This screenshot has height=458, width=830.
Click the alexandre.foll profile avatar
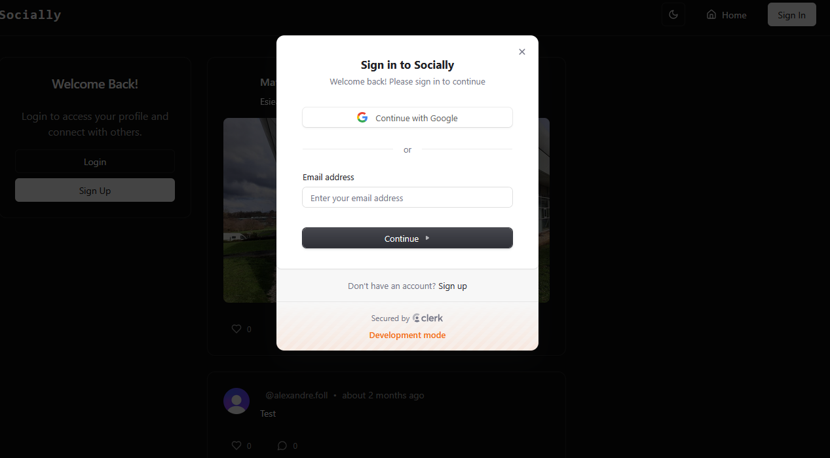pos(236,401)
